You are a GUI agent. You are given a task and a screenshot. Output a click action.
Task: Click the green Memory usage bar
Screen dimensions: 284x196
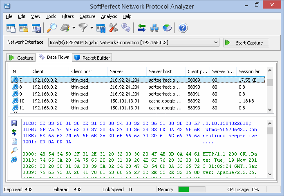[x=183, y=189]
